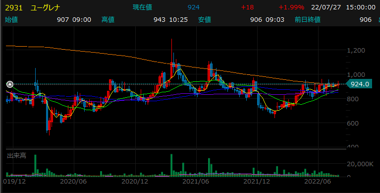The height and width of the screenshot is (193, 380).
Task: Click the low time 09:03
Action: 275,20
